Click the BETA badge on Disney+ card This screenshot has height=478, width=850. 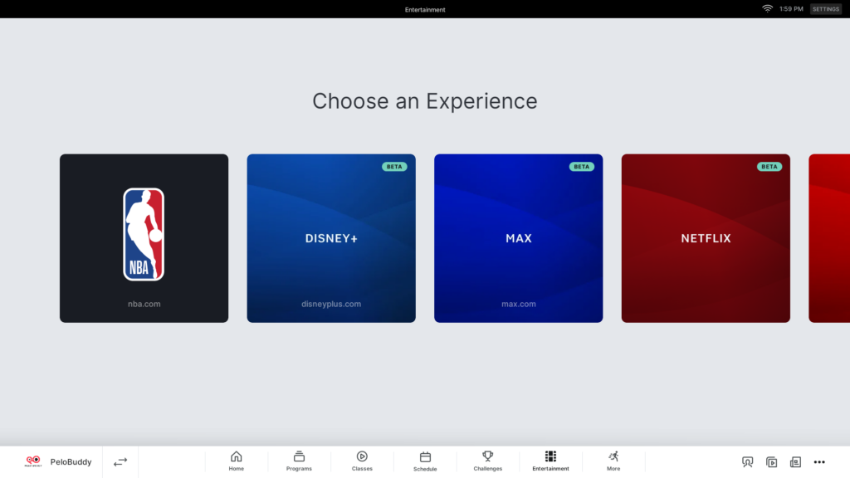[394, 166]
